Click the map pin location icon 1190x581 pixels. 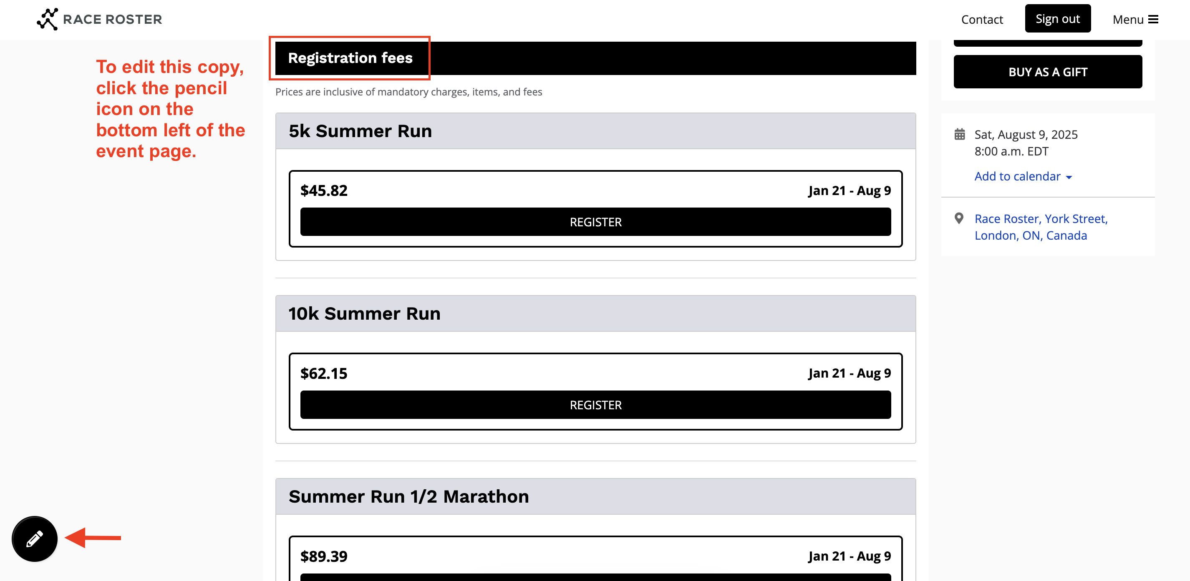pos(959,218)
